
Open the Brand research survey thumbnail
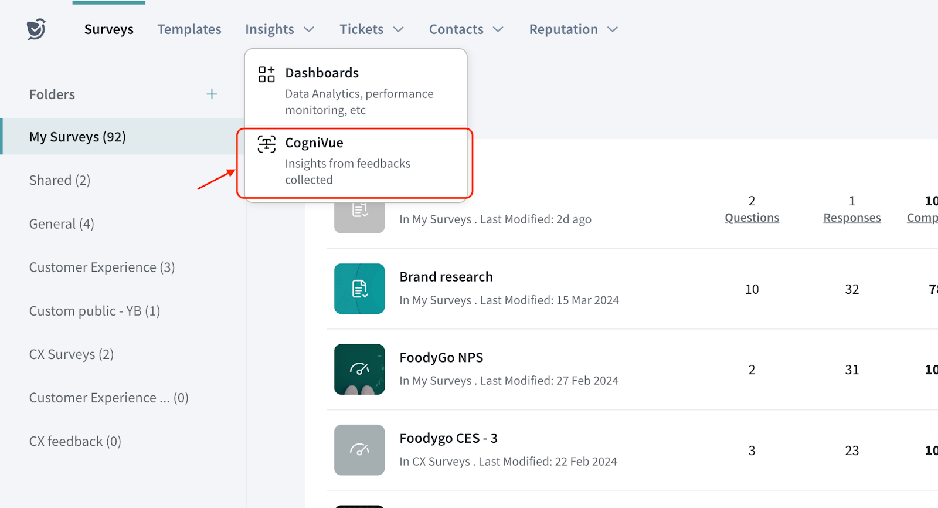[x=359, y=289]
